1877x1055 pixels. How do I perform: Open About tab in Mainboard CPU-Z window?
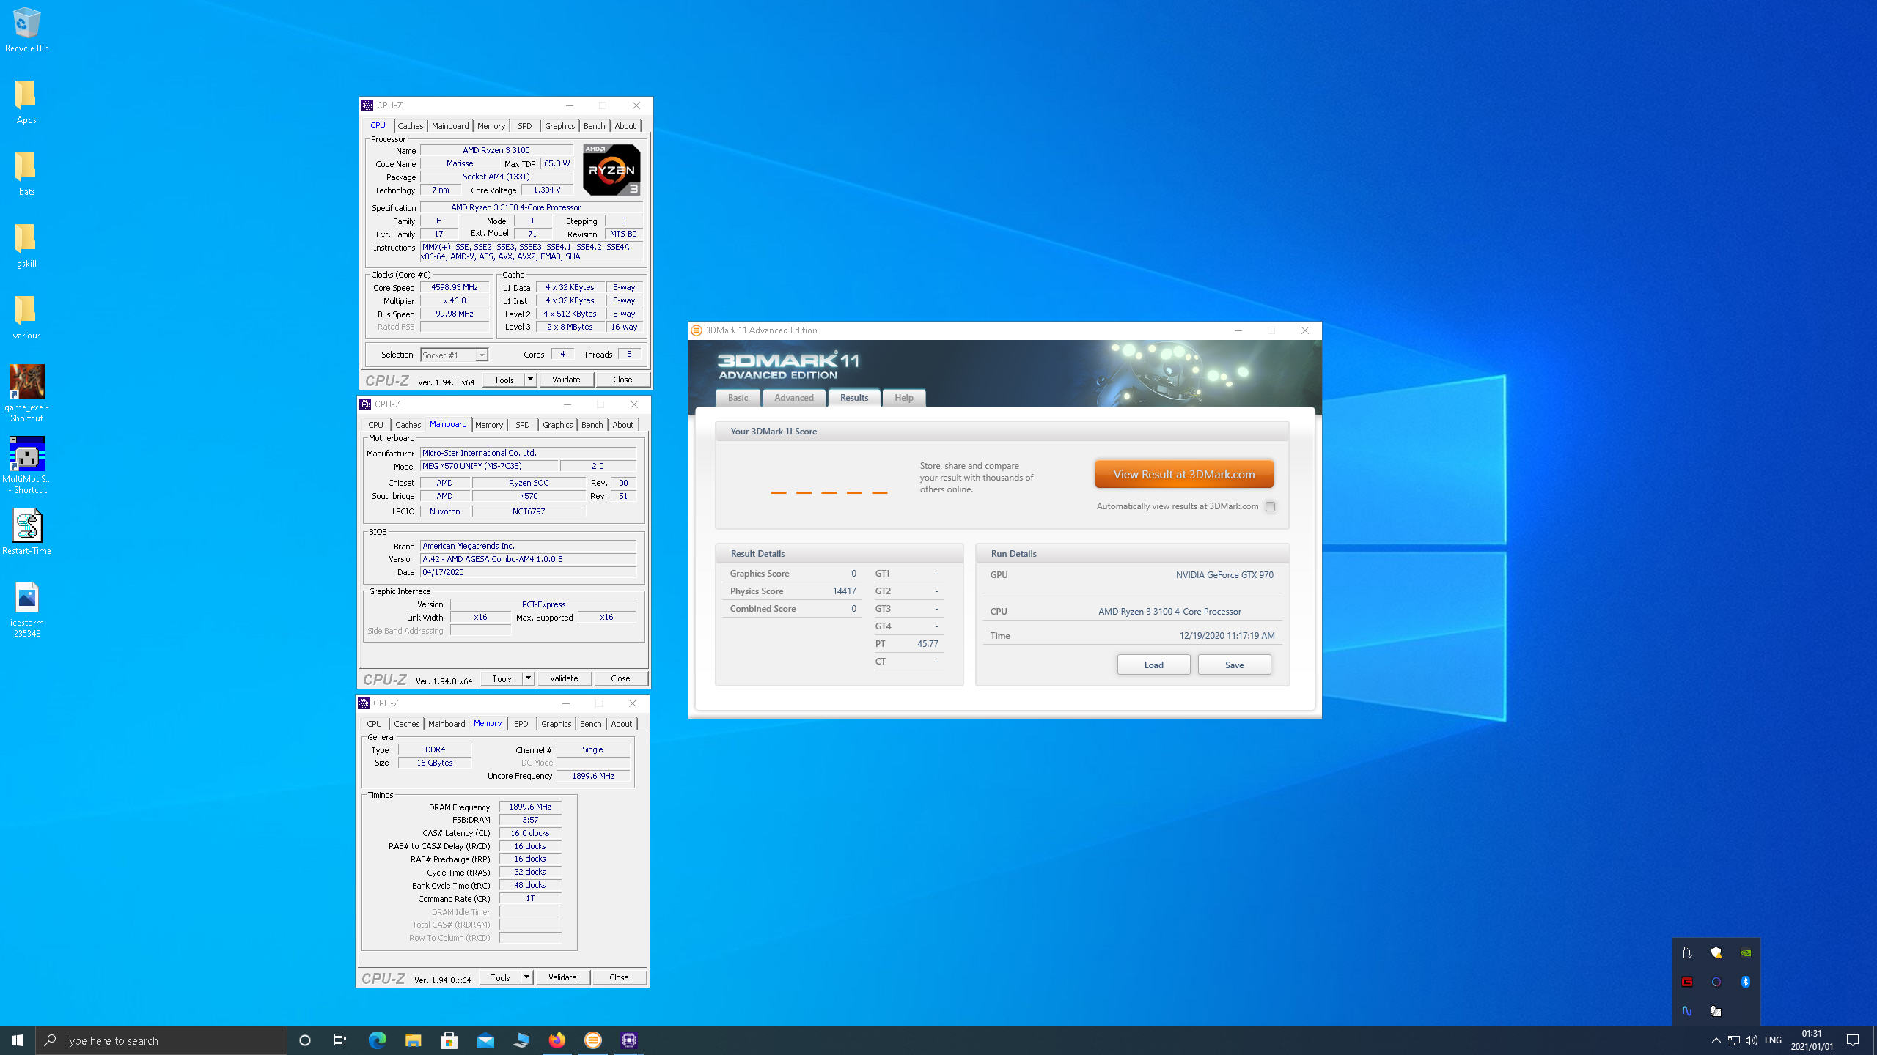point(622,425)
